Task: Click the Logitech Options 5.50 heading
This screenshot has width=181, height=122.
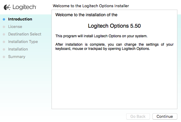Action: pos(114,26)
